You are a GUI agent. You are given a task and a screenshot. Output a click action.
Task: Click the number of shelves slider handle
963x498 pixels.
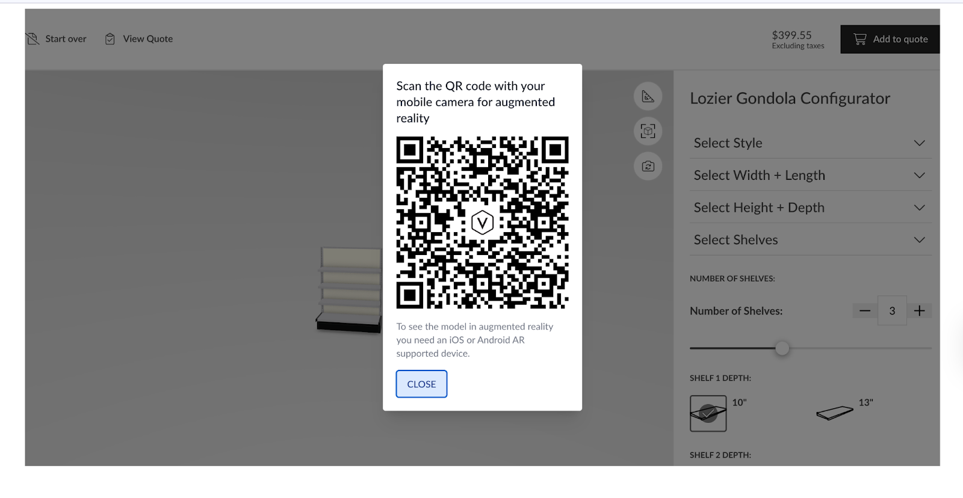click(x=782, y=348)
